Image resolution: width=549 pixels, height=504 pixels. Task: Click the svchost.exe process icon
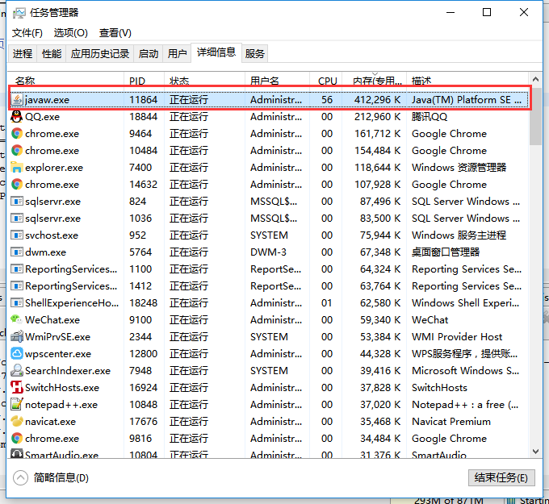click(x=17, y=235)
